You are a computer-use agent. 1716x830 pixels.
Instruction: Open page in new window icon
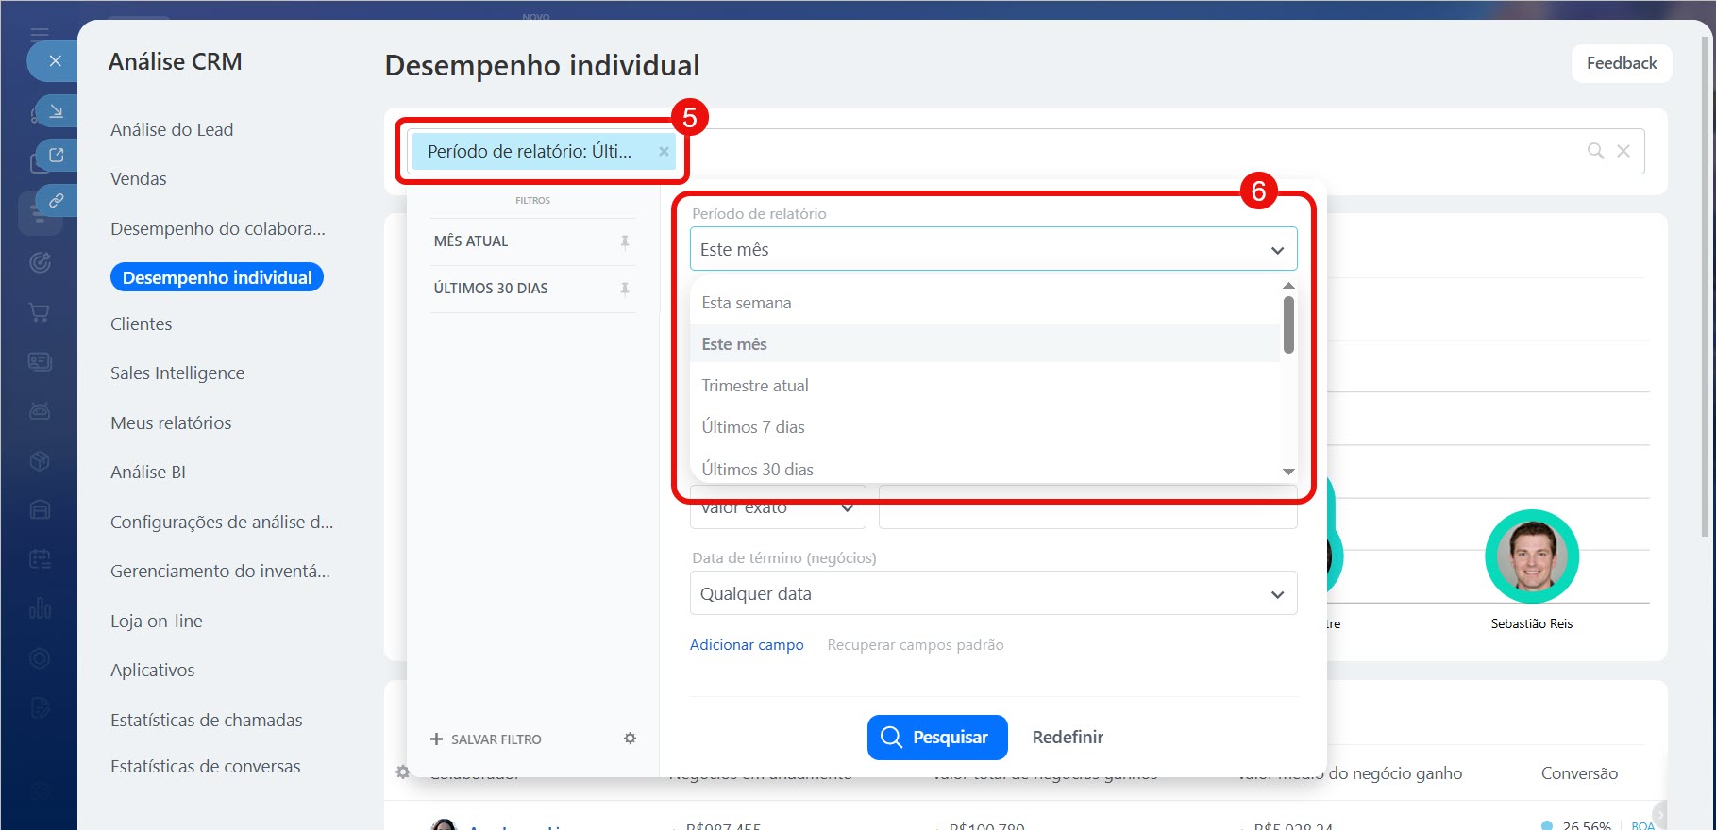tap(56, 156)
